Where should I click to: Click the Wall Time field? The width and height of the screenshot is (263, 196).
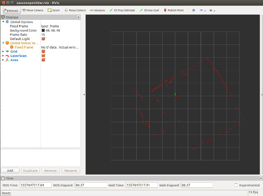pyautogui.click(x=142, y=185)
